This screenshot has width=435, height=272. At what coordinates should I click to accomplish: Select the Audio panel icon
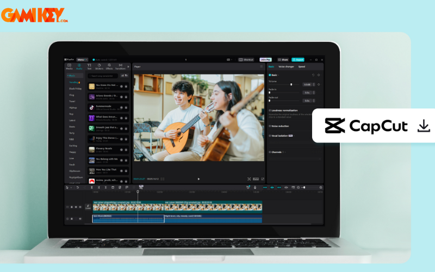(79, 66)
